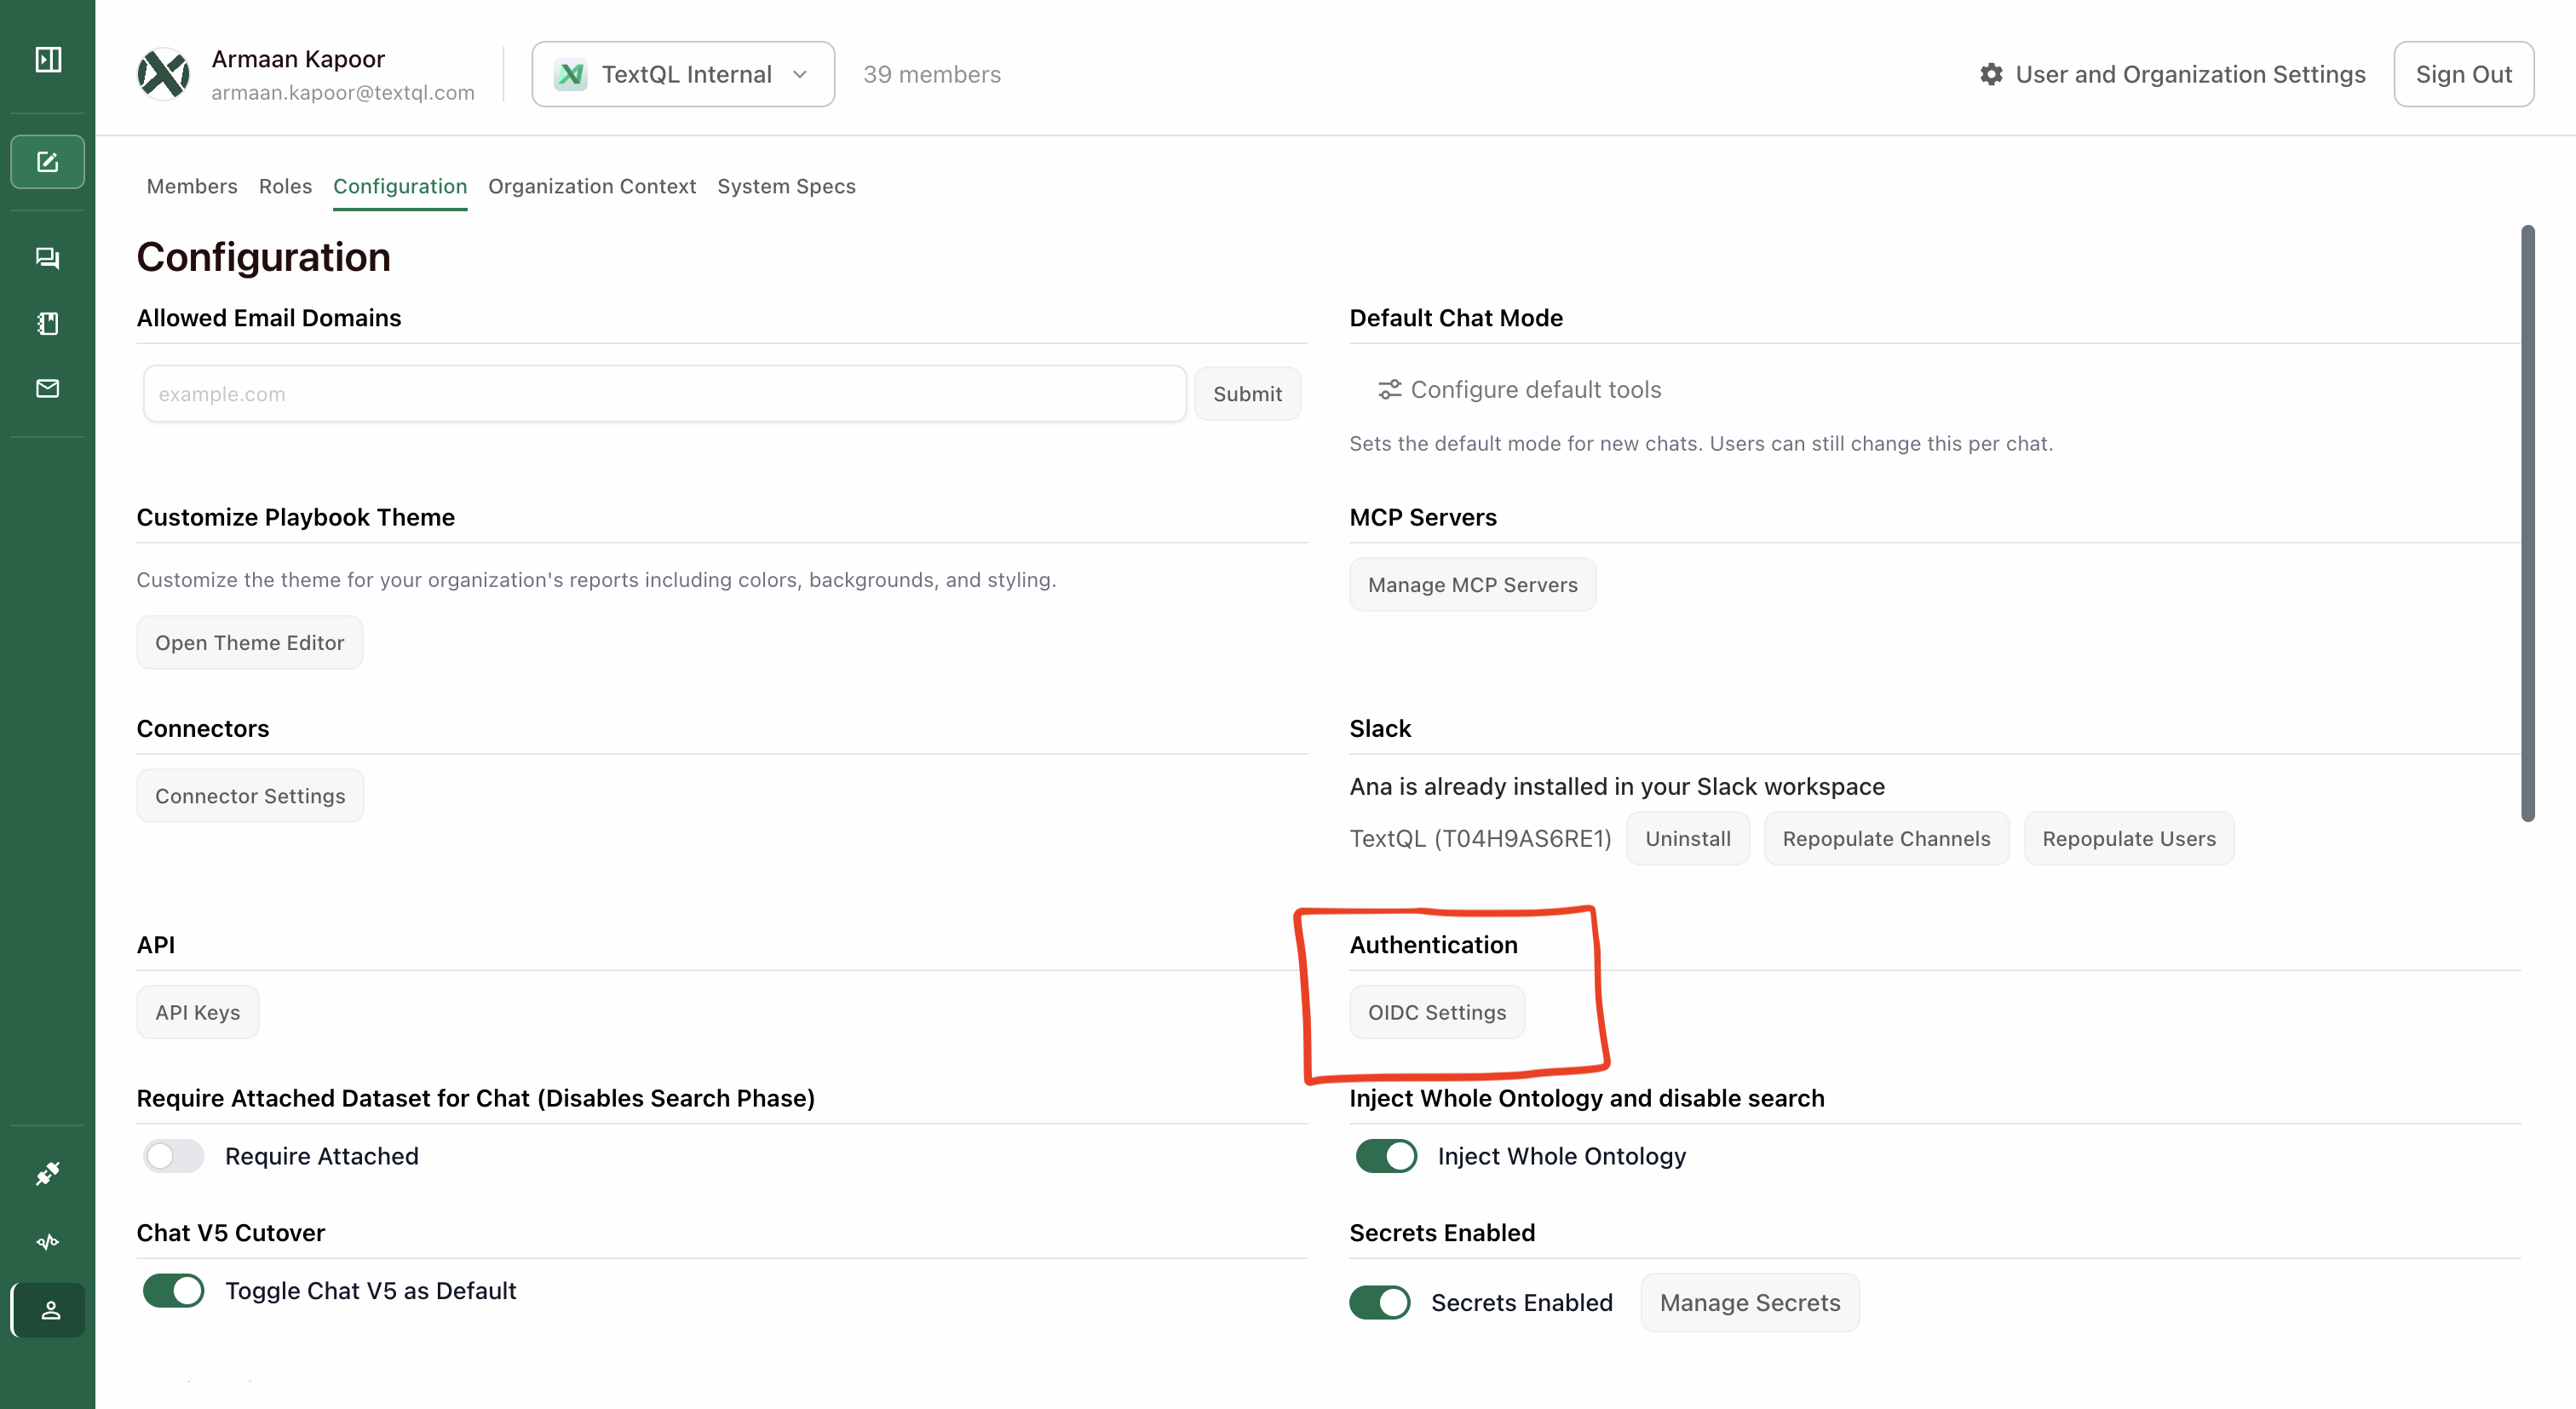Open the playbooks notebook sidebar icon
The height and width of the screenshot is (1409, 2576).
[48, 323]
